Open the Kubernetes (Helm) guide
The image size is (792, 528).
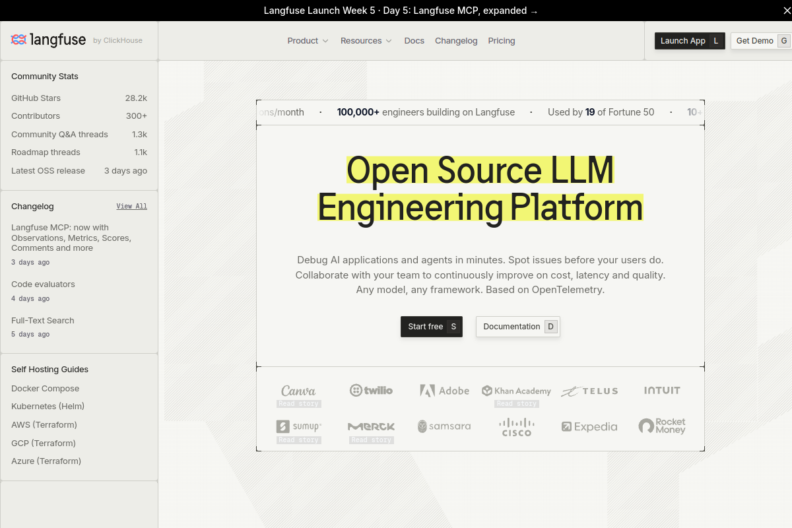48,406
